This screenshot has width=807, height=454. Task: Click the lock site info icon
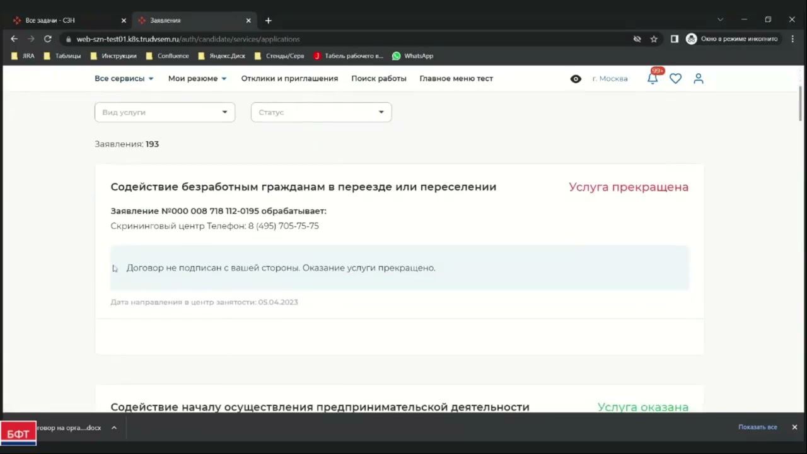[69, 39]
